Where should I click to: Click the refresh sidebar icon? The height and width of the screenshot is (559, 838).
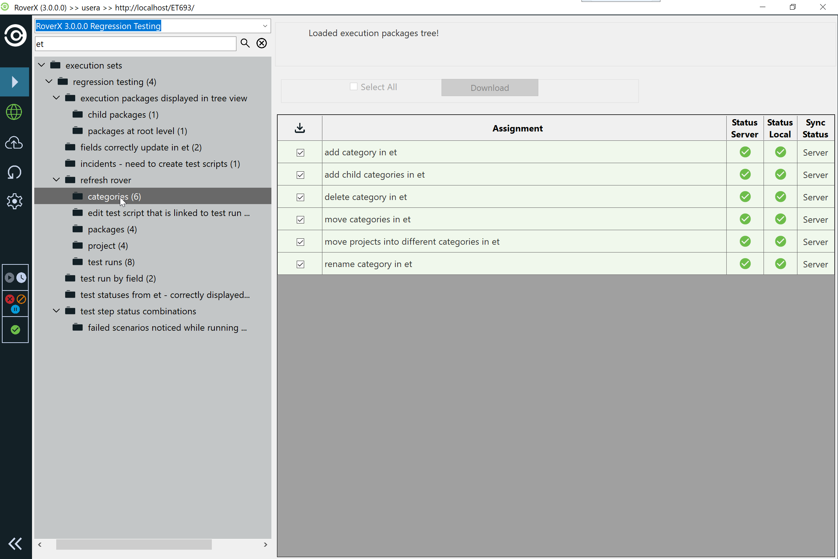tap(14, 172)
